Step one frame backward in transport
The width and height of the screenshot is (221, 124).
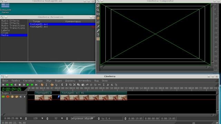pos(16,85)
